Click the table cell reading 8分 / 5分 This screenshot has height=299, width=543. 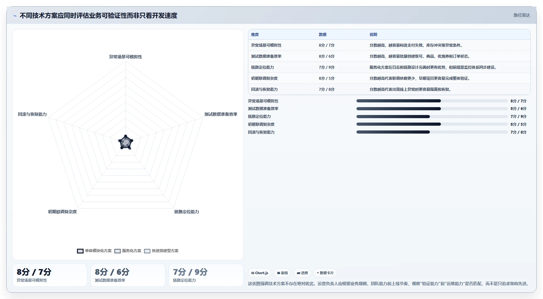pyautogui.click(x=326, y=78)
